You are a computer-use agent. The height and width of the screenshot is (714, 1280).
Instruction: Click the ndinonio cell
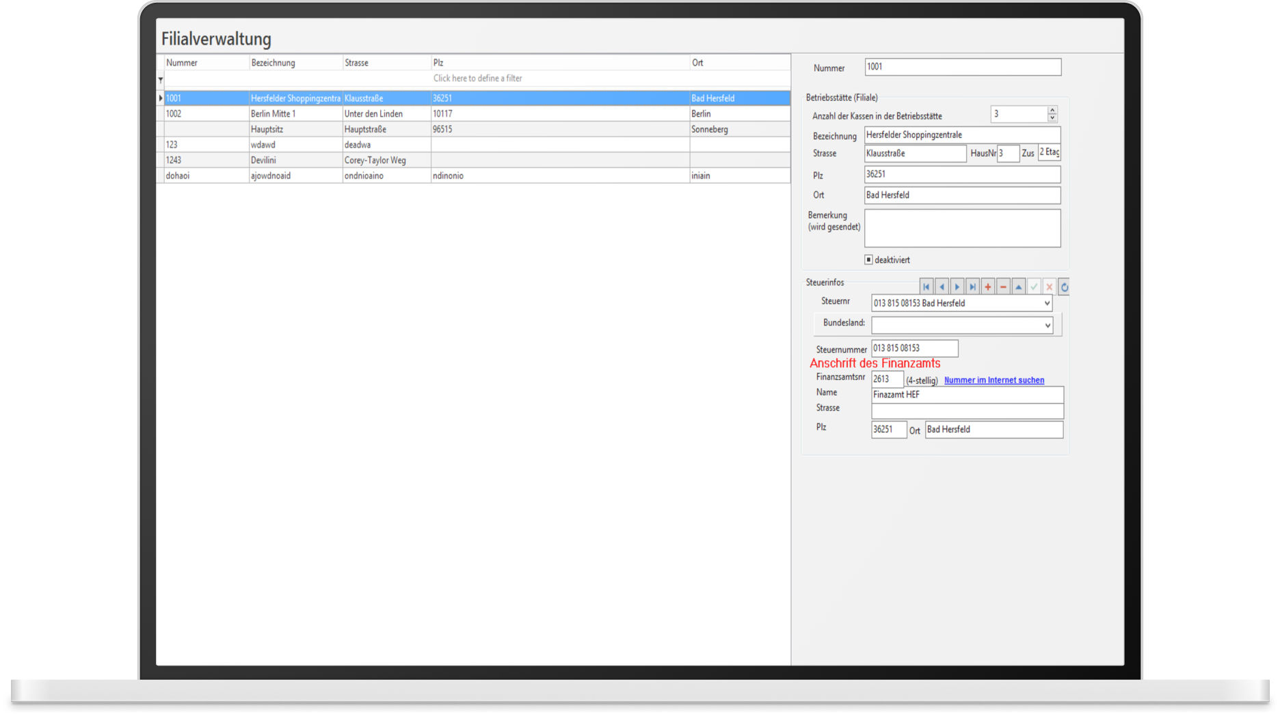click(560, 176)
